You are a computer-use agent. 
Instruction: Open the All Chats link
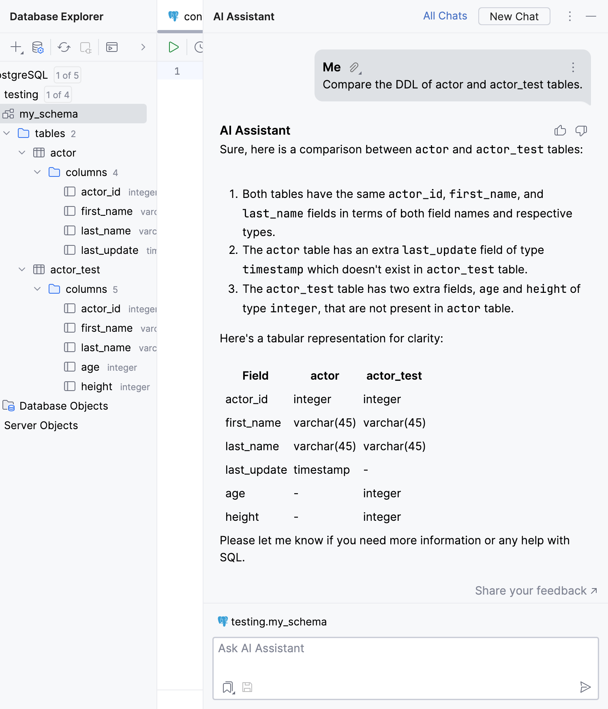click(x=445, y=16)
